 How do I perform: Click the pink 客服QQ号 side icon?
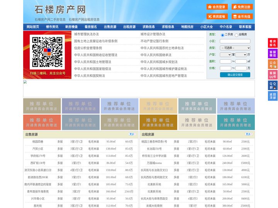click(273, 75)
